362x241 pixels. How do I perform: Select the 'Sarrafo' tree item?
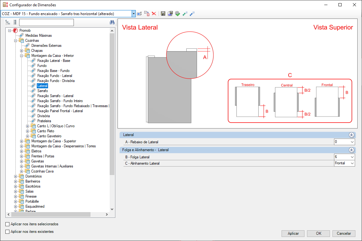[43, 91]
